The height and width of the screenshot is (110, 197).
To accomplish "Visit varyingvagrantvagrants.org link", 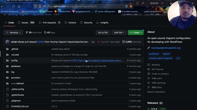I will [x=166, y=48].
